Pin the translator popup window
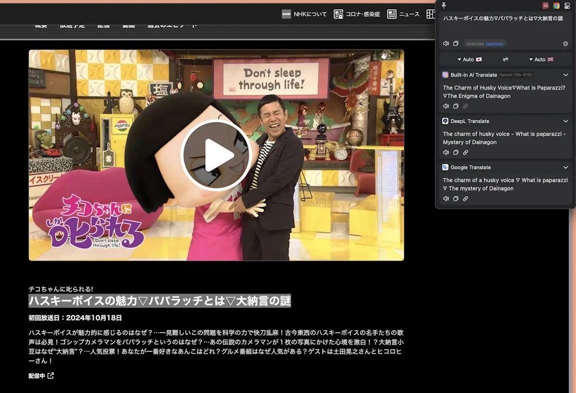 pos(444,6)
